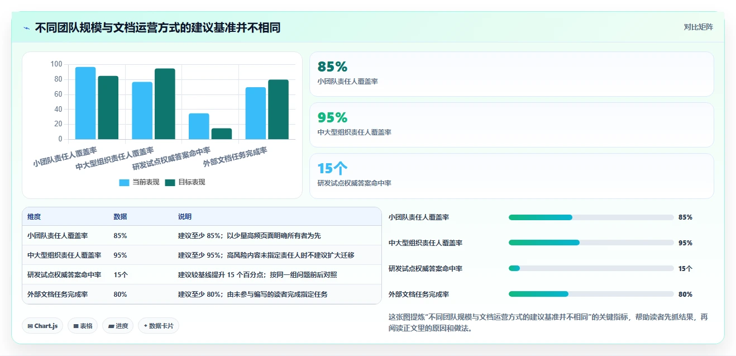The height and width of the screenshot is (356, 736).
Task: Click the 外部文档任务完成率 progress bar
Action: (591, 295)
